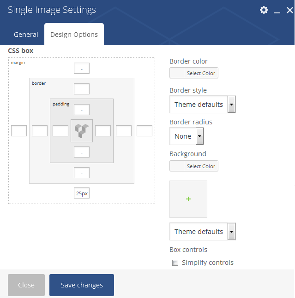Image resolution: width=295 pixels, height=298 pixels.
Task: Choose Background color via Select Color
Action: click(194, 166)
